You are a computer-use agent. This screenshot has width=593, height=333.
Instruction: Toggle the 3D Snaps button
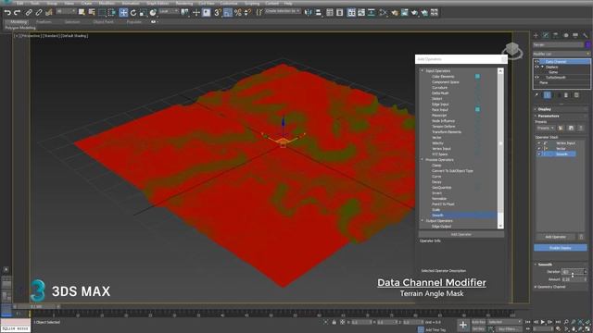pyautogui.click(x=218, y=12)
